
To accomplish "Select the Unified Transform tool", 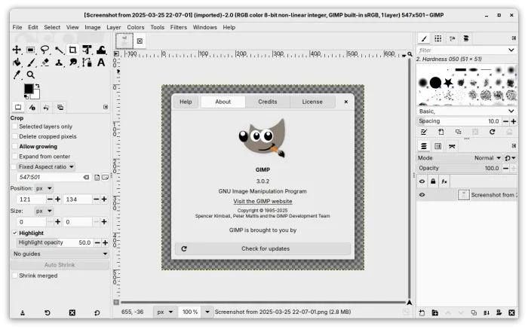I will tap(87, 50).
